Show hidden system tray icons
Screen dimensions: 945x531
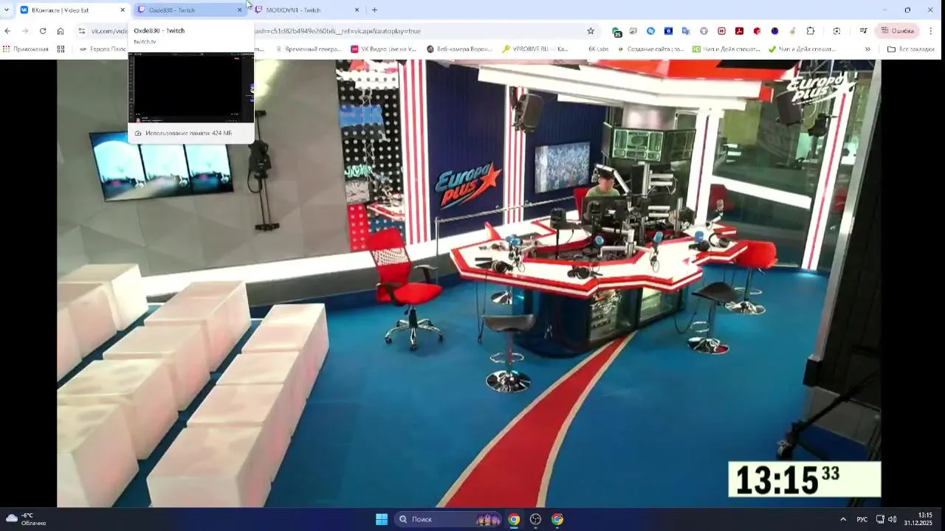pyautogui.click(x=843, y=519)
